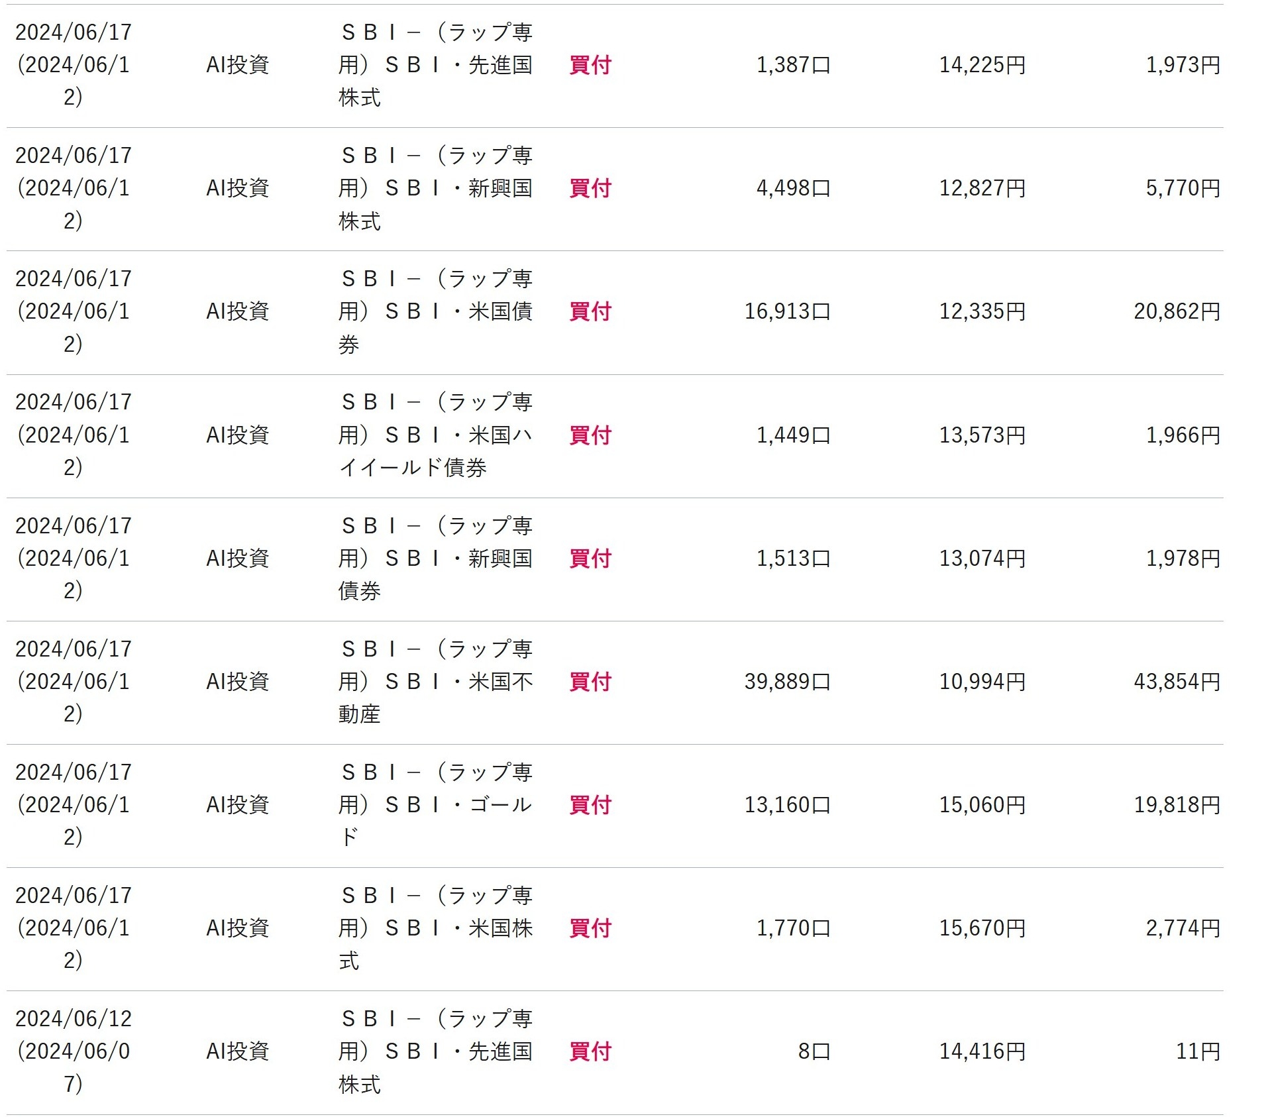Open the SBI・米国債券 fund entry
This screenshot has width=1272, height=1117.
pyautogui.click(x=435, y=311)
